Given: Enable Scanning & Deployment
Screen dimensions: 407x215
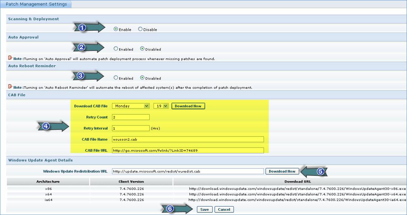Looking at the screenshot, I should click(x=116, y=29).
